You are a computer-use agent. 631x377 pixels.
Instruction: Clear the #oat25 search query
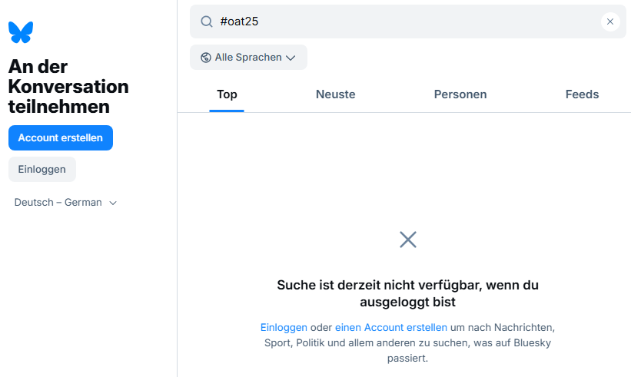pos(610,21)
